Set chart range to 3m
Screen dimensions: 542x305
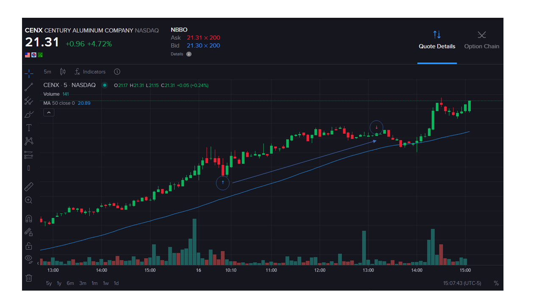83,283
